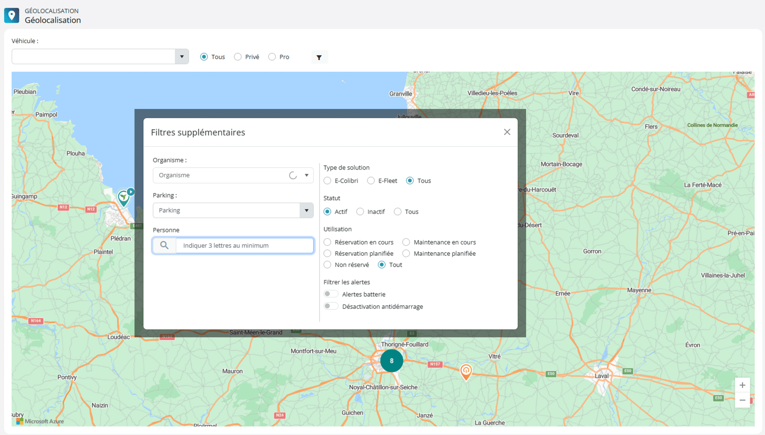Select Tous under Statut
This screenshot has width=765, height=435.
[x=397, y=212]
